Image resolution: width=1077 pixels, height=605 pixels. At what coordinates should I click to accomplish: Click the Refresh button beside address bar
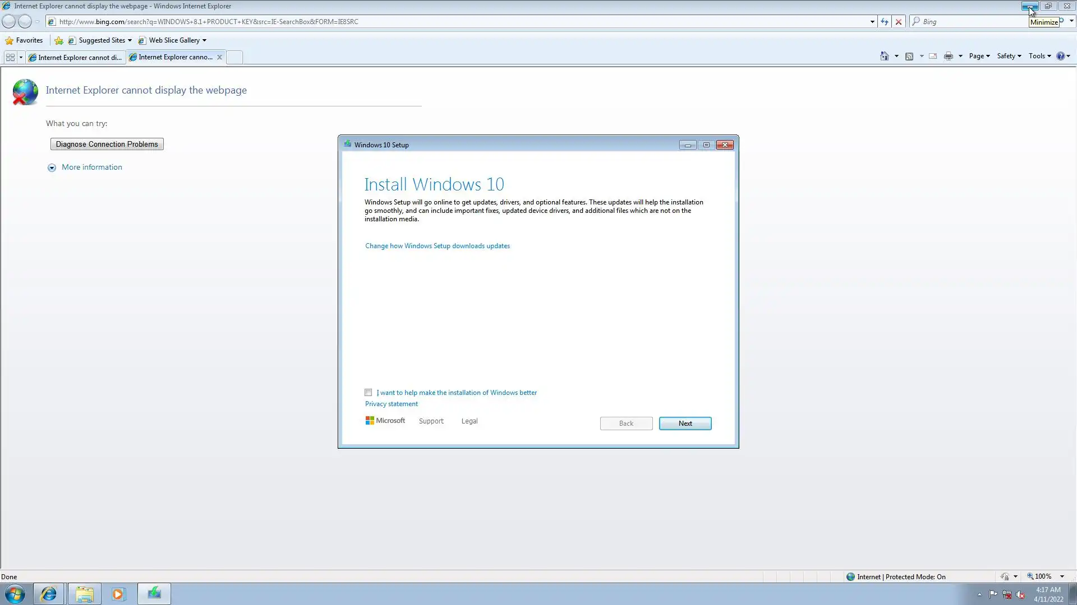[x=885, y=22]
